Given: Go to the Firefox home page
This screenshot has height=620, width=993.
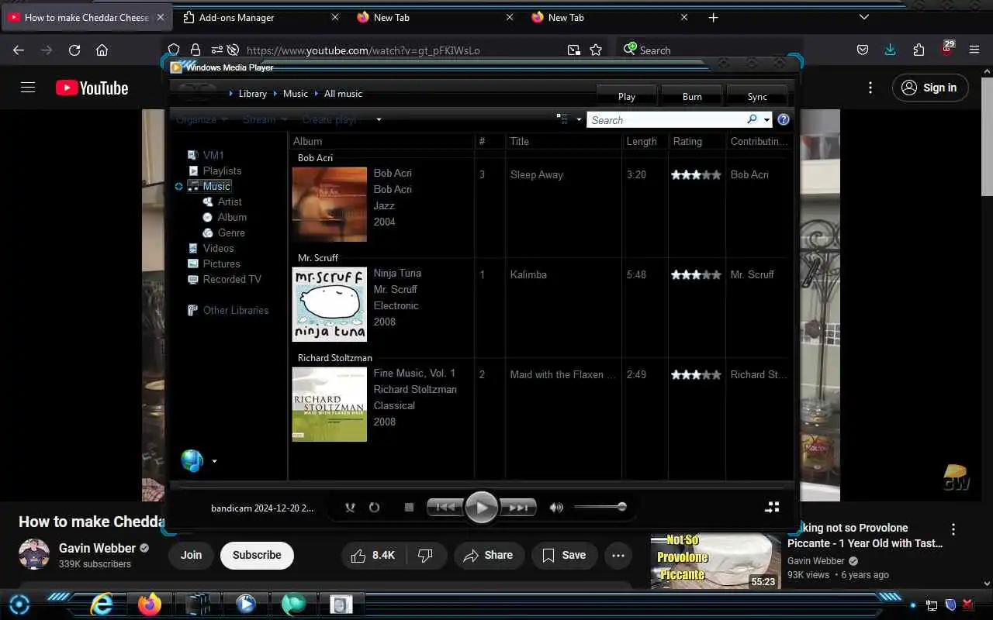Looking at the screenshot, I should [x=102, y=50].
